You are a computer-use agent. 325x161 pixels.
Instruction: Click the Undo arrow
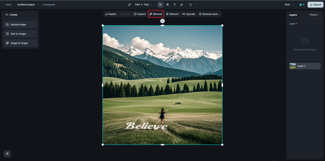pos(190,5)
